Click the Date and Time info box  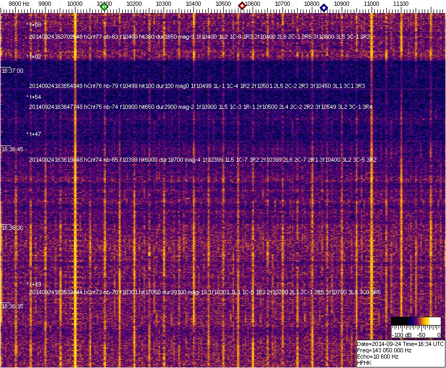pos(400,353)
